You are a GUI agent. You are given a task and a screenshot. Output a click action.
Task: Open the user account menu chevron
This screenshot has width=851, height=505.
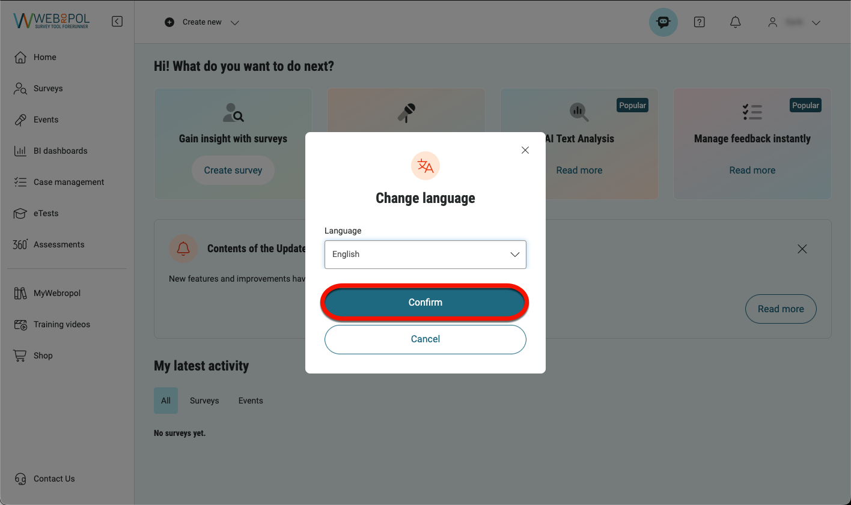816,23
